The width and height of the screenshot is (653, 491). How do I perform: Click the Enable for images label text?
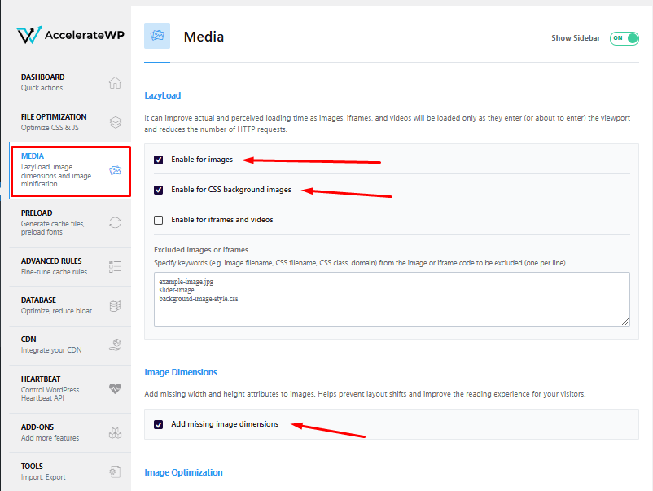[202, 160]
